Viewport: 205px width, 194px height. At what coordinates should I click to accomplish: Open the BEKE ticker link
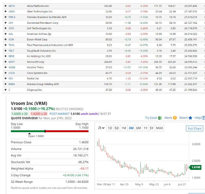point(11,56)
